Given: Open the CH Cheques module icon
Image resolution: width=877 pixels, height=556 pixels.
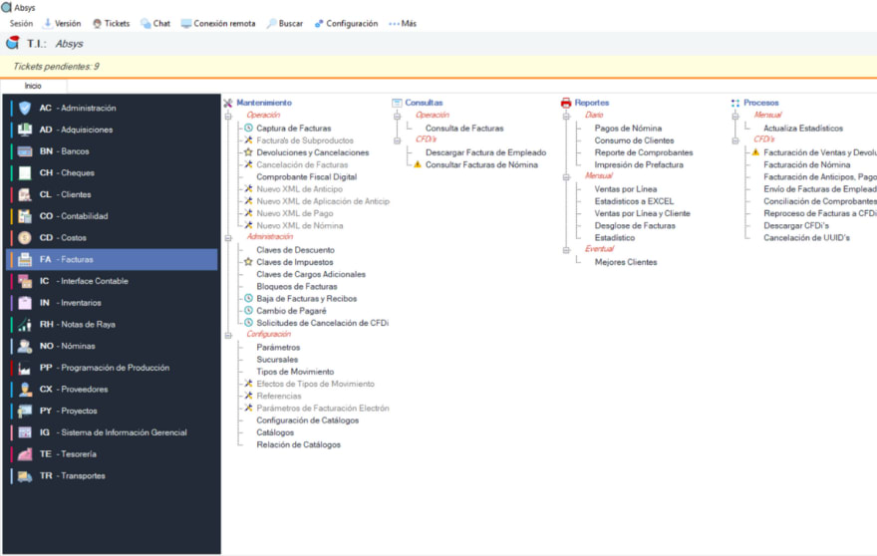Looking at the screenshot, I should click(x=25, y=172).
